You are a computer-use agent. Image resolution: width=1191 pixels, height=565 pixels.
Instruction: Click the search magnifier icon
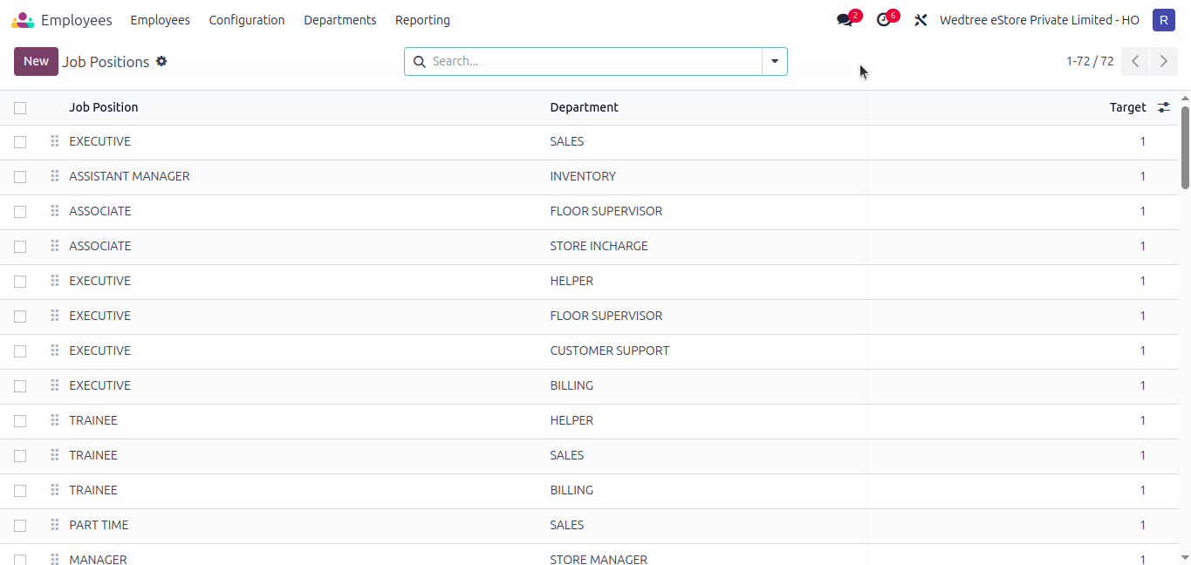(420, 61)
